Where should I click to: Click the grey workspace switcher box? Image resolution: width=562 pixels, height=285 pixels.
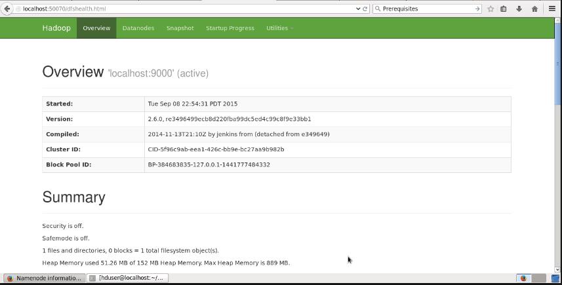[538, 278]
